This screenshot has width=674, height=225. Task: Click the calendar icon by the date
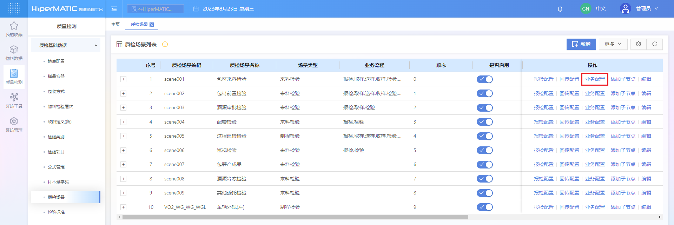[x=196, y=9]
